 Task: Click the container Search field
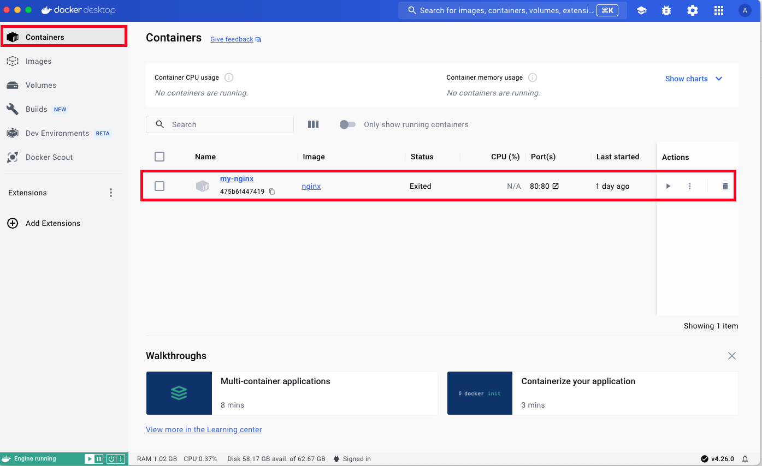220,124
